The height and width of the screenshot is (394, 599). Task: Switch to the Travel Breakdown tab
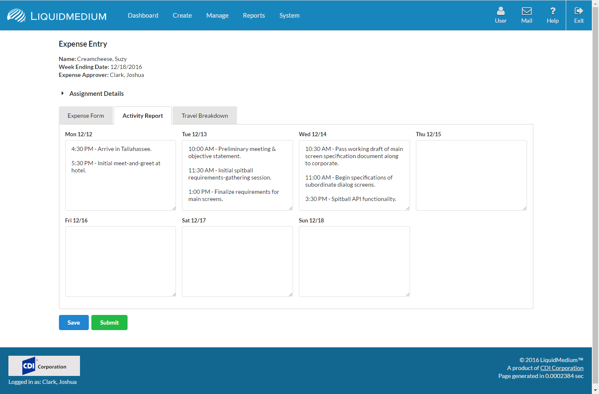205,116
